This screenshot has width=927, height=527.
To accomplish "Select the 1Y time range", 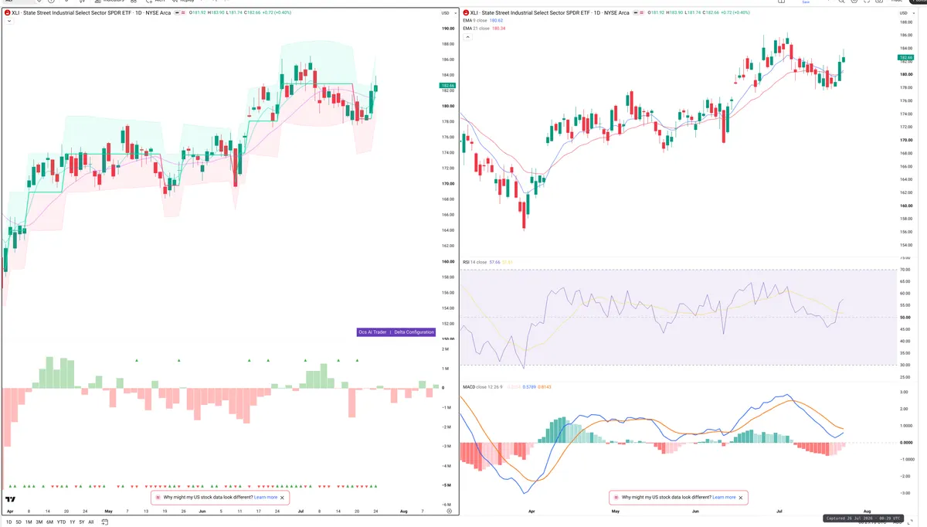I will [72, 522].
